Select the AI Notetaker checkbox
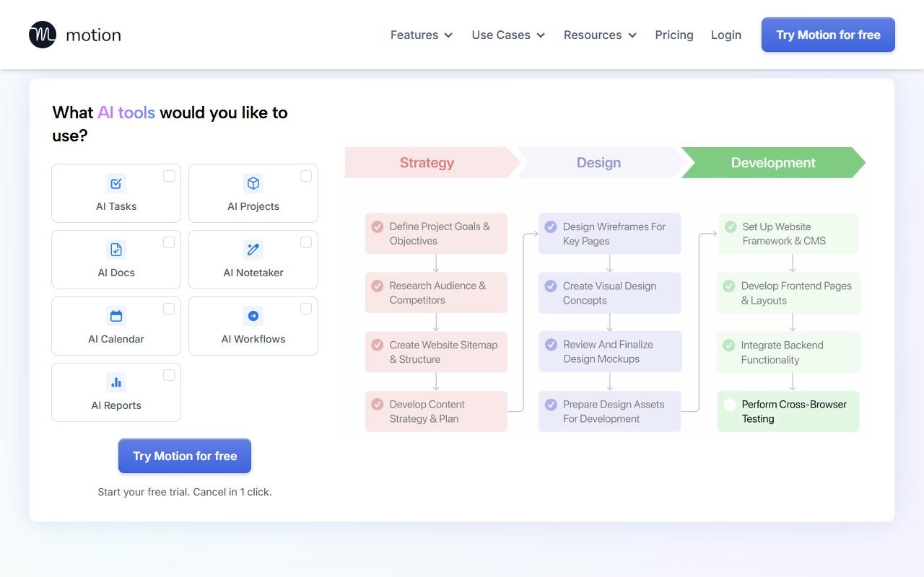The height and width of the screenshot is (577, 924). coord(306,242)
